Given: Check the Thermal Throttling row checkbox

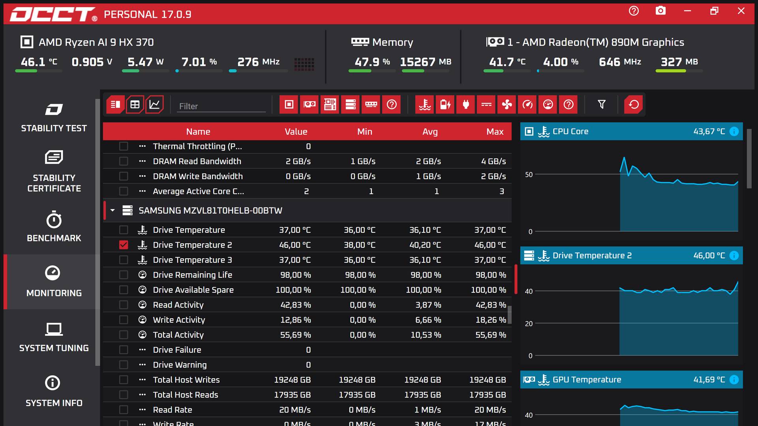Looking at the screenshot, I should 124,146.
